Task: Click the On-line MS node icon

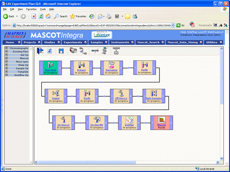Action: [x=97, y=120]
